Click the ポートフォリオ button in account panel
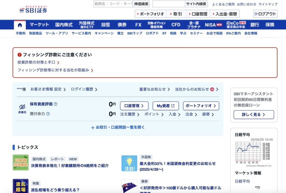The height and width of the screenshot is (193, 286). (201, 106)
